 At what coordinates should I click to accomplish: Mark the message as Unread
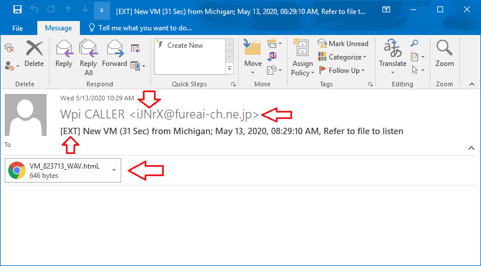343,44
